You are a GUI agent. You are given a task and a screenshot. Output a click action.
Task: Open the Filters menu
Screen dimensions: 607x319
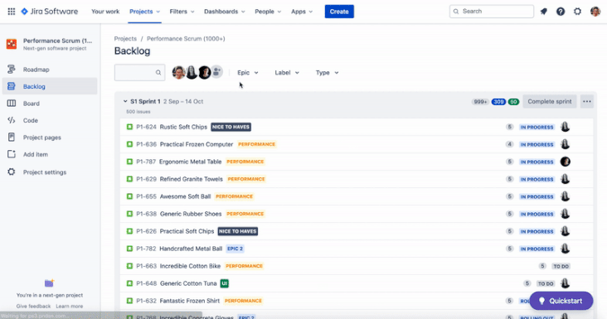182,12
